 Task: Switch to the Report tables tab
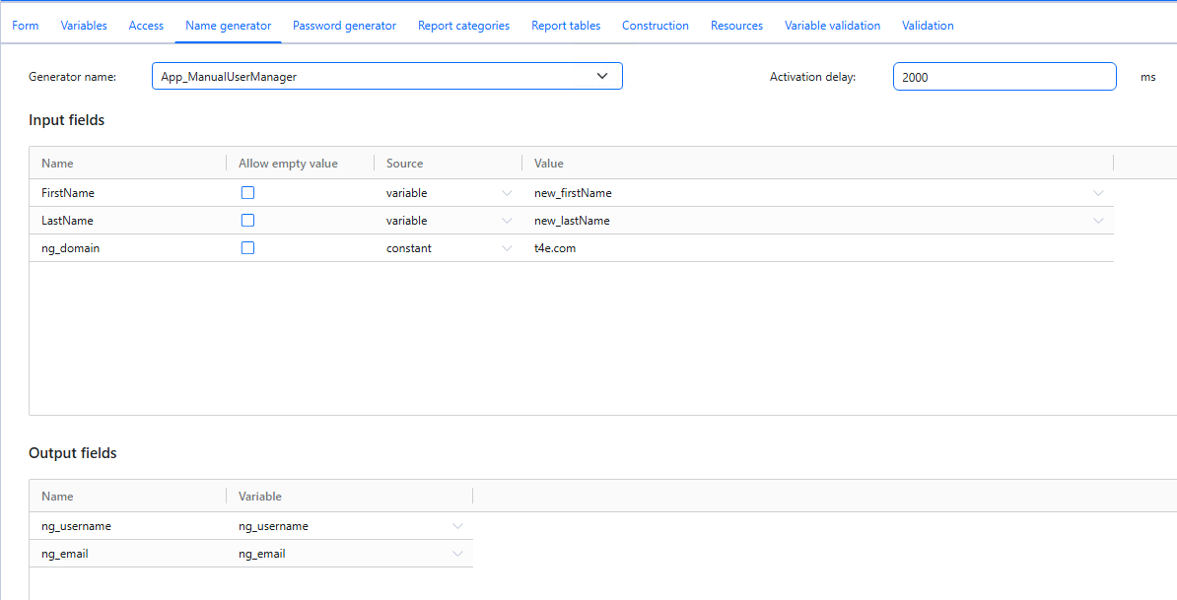click(x=566, y=26)
